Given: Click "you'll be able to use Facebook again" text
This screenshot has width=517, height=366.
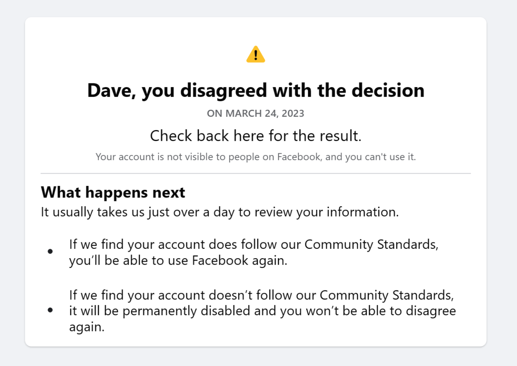Looking at the screenshot, I should point(178,261).
